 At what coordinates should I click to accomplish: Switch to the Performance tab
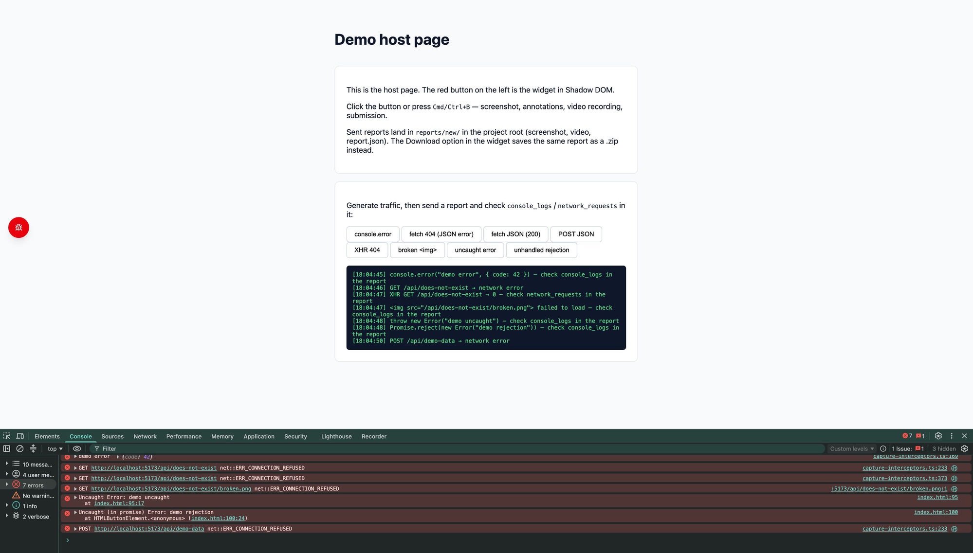click(x=184, y=436)
